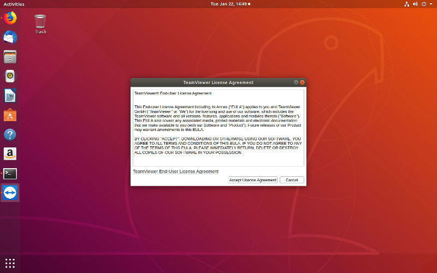
Task: Open Terminal from the dock
Action: coord(10,174)
